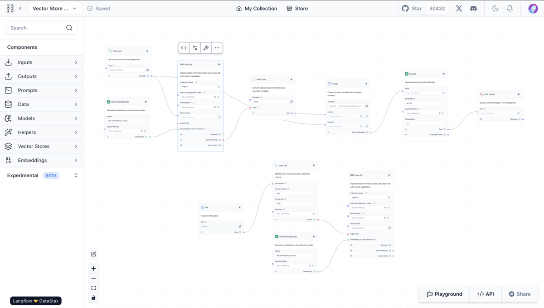This screenshot has width=544, height=308.
Task: Expand the Experimental BETA section
Action: click(41, 175)
